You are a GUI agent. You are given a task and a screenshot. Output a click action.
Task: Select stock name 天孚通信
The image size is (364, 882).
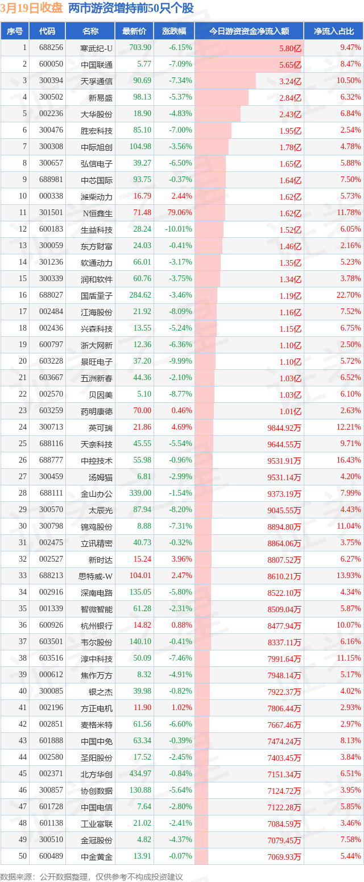[x=97, y=81]
